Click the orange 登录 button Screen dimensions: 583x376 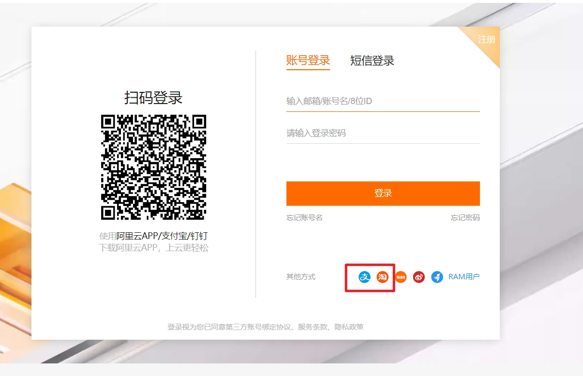[x=383, y=193]
